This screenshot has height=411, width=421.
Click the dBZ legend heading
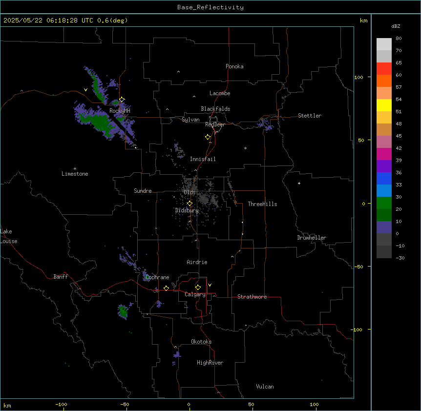pyautogui.click(x=396, y=26)
